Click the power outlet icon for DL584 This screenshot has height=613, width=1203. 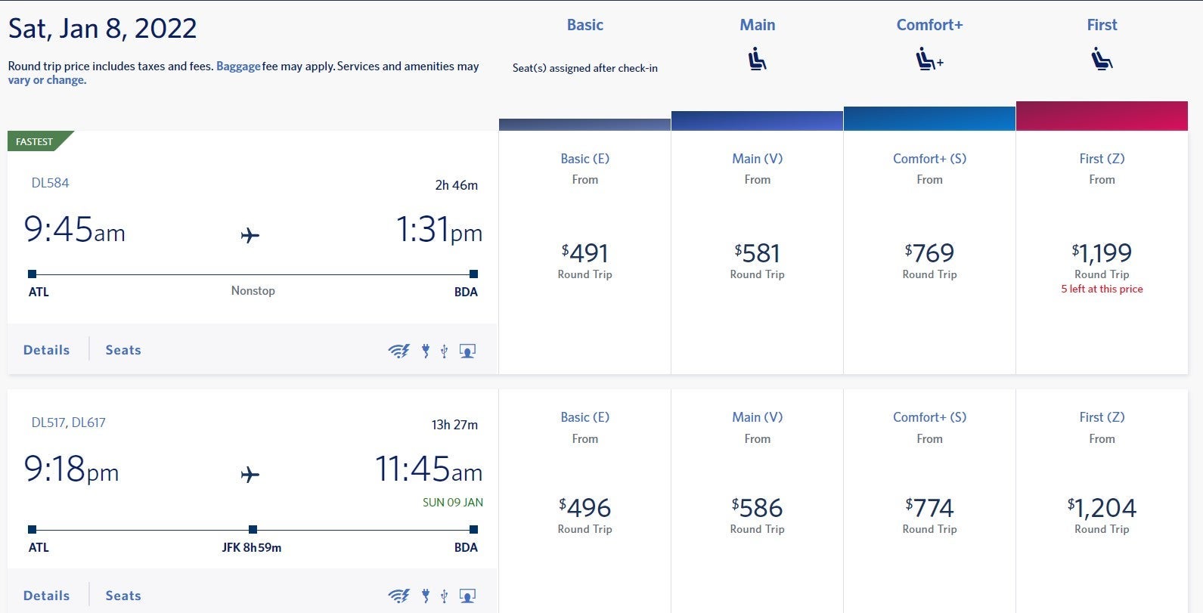pyautogui.click(x=426, y=351)
